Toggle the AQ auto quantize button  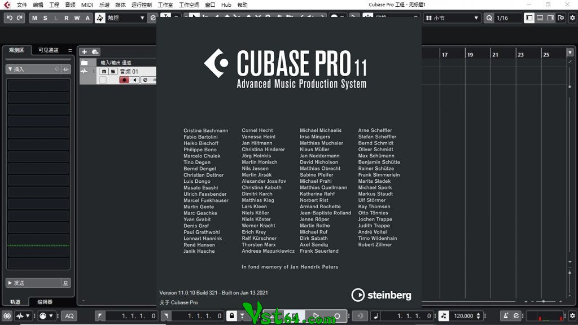[x=69, y=316]
